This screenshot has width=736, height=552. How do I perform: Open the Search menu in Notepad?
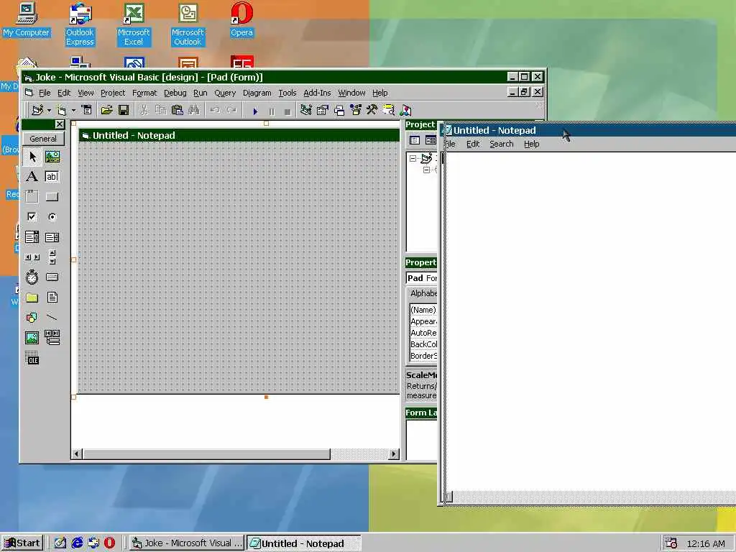tap(501, 144)
